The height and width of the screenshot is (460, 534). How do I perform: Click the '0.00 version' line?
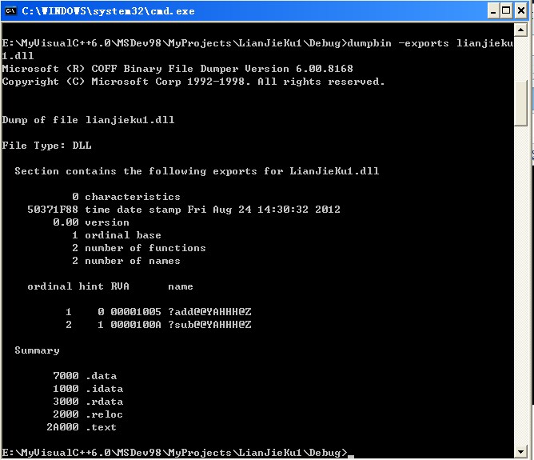91,222
